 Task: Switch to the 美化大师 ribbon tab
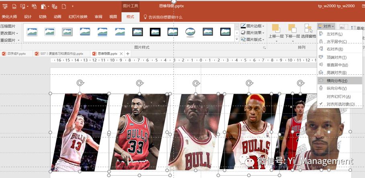(x=9, y=17)
